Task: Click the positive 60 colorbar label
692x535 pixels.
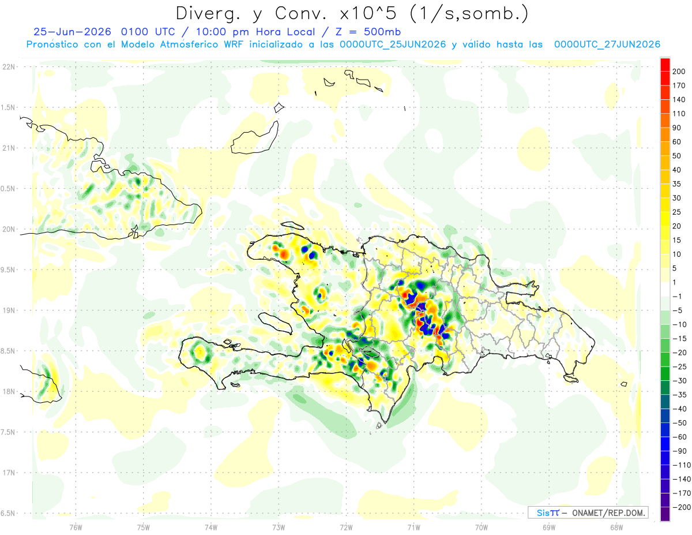Action: (x=677, y=142)
